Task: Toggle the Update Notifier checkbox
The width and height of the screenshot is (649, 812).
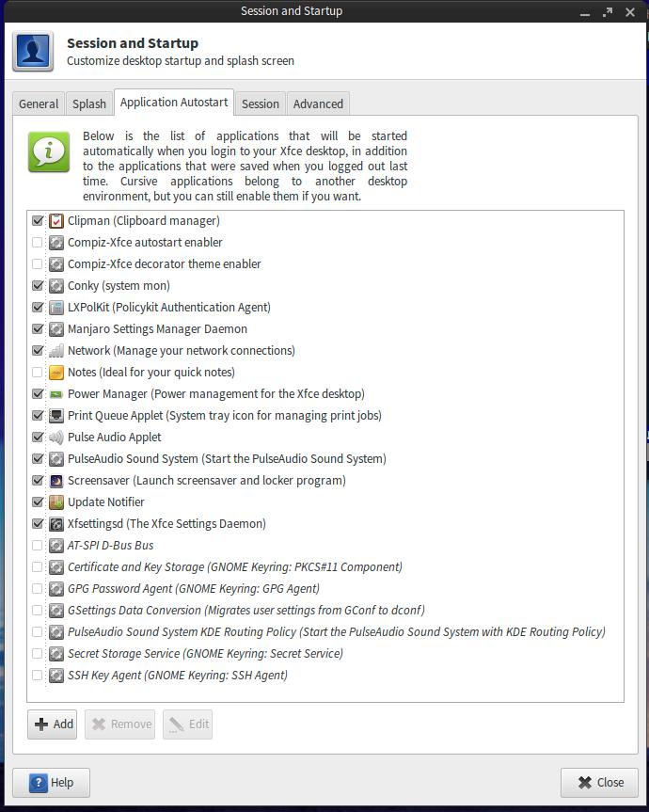Action: (38, 502)
